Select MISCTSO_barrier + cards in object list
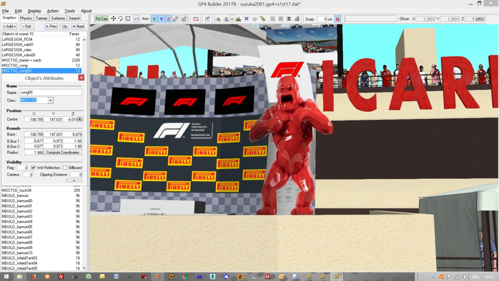The width and height of the screenshot is (499, 281). (42, 60)
